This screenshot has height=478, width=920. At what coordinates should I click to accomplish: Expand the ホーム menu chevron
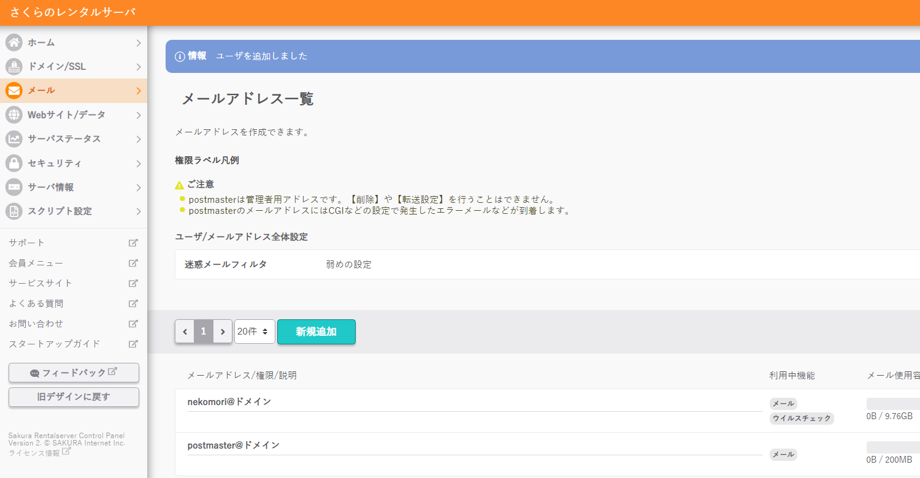[139, 43]
